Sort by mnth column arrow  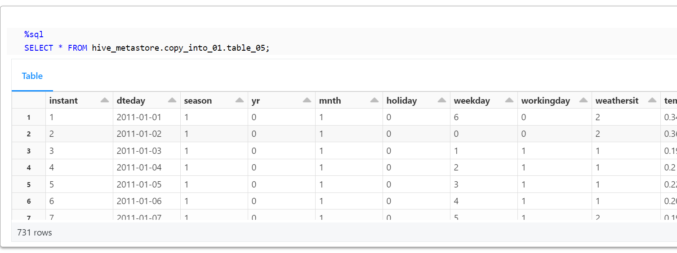374,100
